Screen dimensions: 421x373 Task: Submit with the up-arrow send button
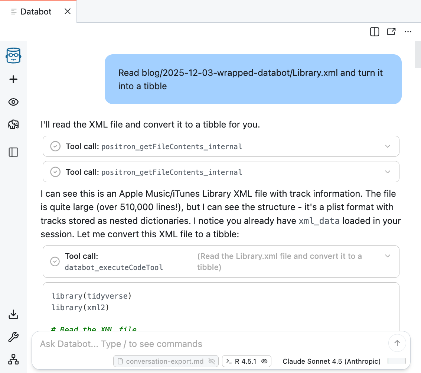[x=397, y=343]
